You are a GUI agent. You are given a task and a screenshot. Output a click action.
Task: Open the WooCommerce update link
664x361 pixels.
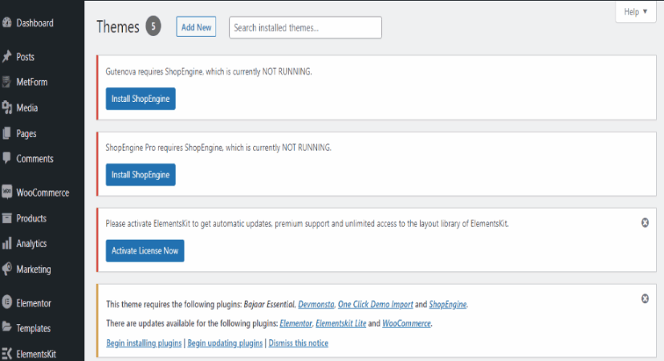click(406, 323)
